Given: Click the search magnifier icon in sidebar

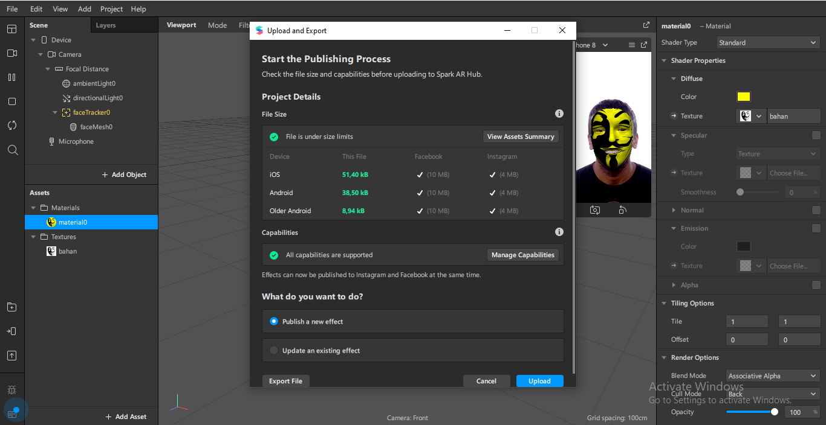Looking at the screenshot, I should tap(12, 150).
